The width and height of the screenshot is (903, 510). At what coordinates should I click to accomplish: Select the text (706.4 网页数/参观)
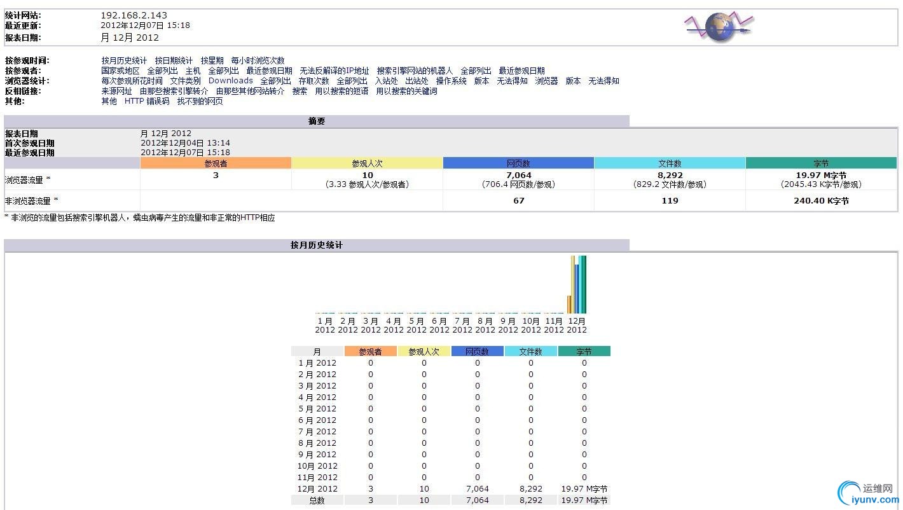(x=518, y=184)
